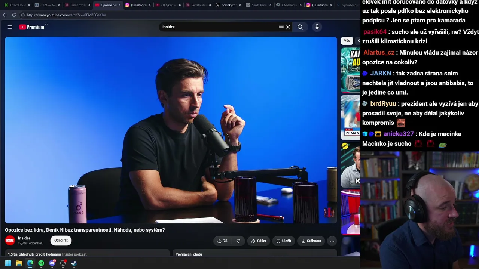Close the ČT24 browser tab
Viewport: 479px width, 269px height.
[59, 5]
